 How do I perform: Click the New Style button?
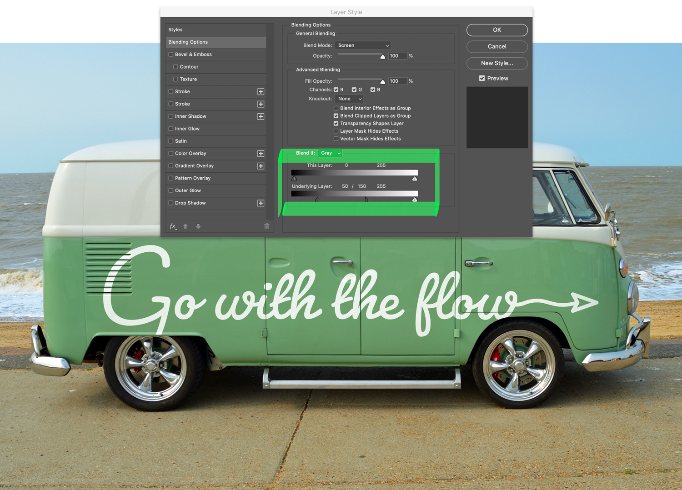pyautogui.click(x=496, y=63)
